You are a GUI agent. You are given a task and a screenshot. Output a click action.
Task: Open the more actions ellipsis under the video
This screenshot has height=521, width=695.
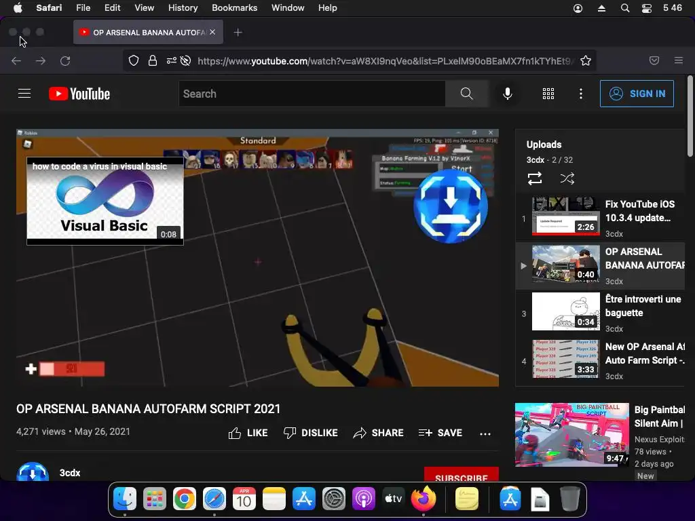tap(485, 433)
